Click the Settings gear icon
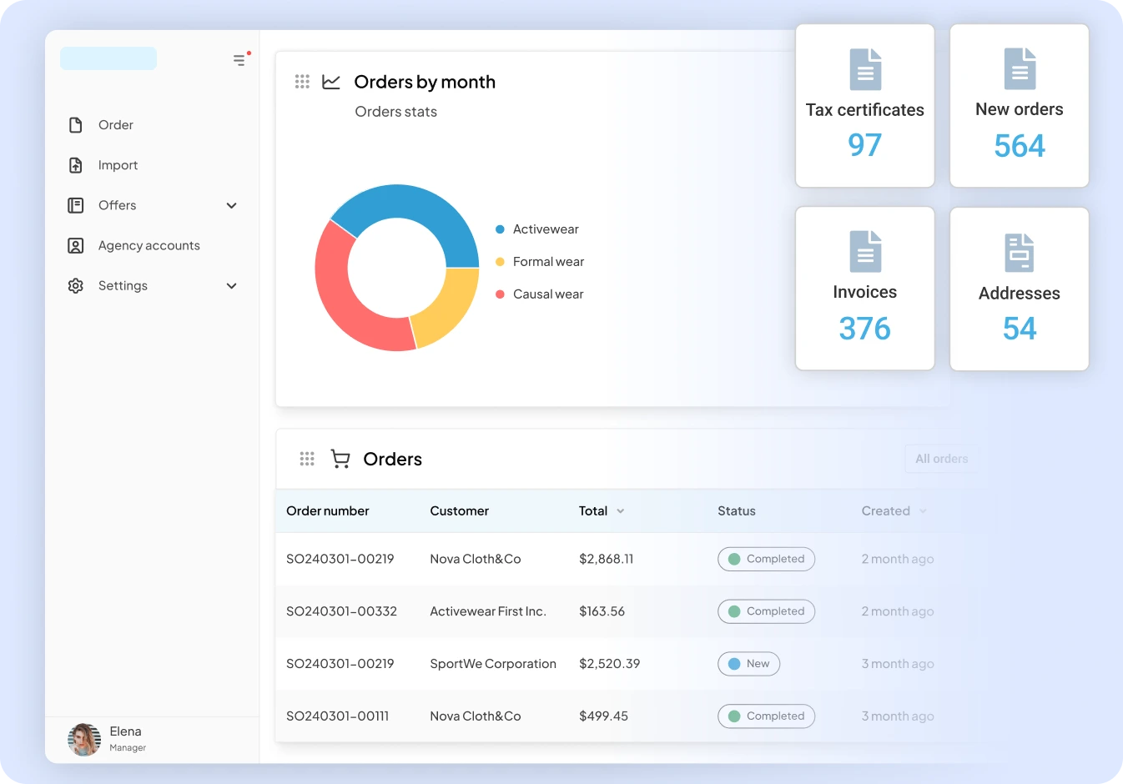Image resolution: width=1123 pixels, height=784 pixels. coord(76,285)
